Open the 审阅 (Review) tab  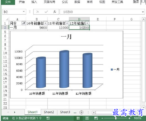[90, 2]
